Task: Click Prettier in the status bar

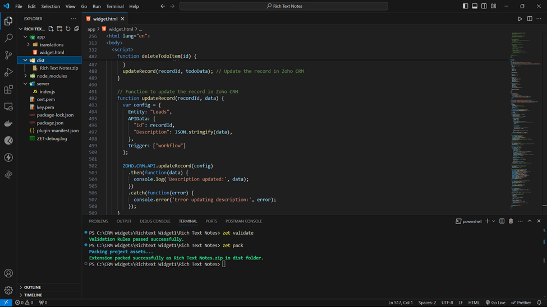Action: click(x=521, y=303)
